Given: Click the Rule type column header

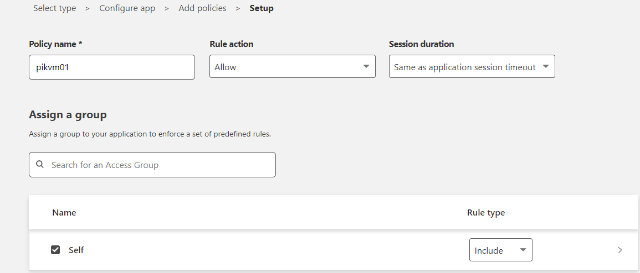Looking at the screenshot, I should (x=486, y=212).
